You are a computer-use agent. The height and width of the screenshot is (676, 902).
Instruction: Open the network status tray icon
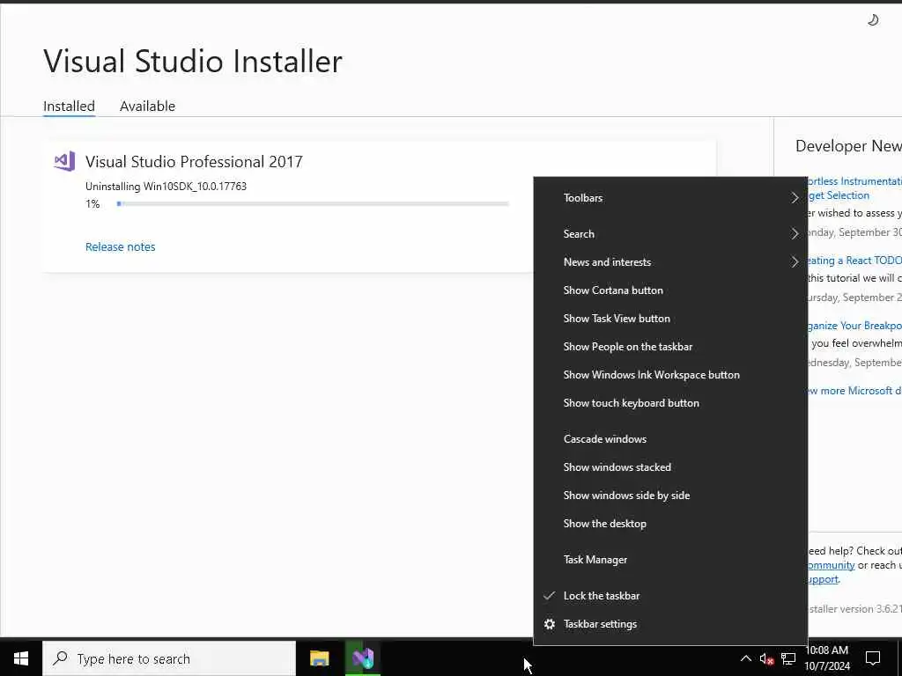coord(788,658)
